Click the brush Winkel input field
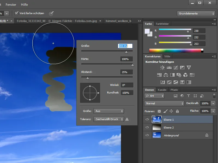The width and height of the screenshot is (218, 163). (x=127, y=85)
